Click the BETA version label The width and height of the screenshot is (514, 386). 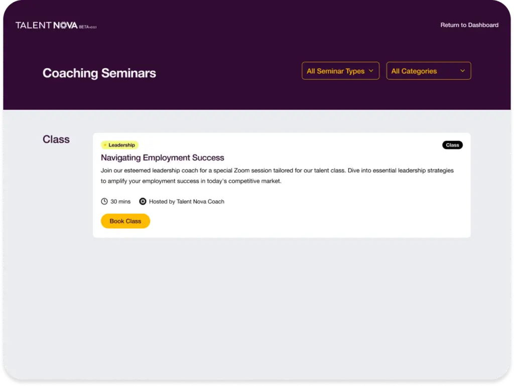87,27
